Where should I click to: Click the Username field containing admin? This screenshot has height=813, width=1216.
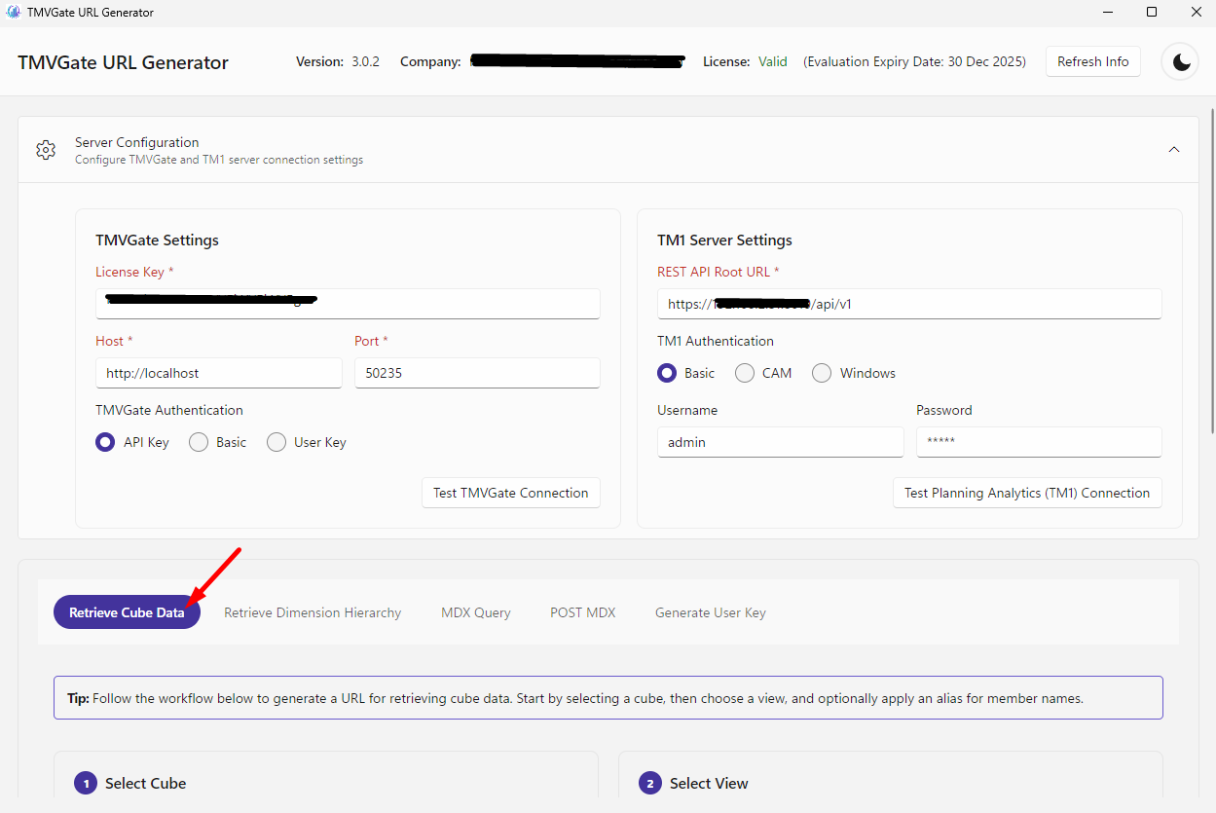pyautogui.click(x=781, y=442)
